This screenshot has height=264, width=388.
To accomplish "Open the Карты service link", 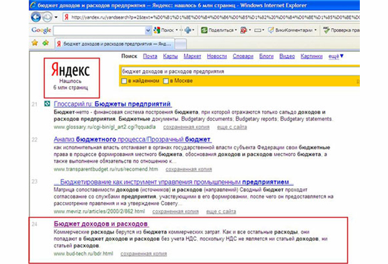I will click(x=170, y=56).
